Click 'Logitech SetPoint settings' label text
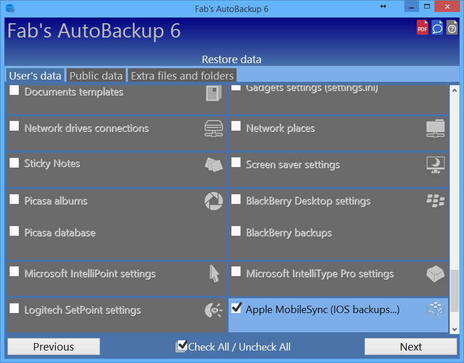 82,310
